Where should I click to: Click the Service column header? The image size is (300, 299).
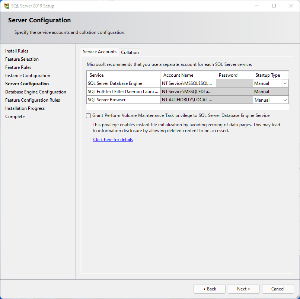(x=124, y=75)
